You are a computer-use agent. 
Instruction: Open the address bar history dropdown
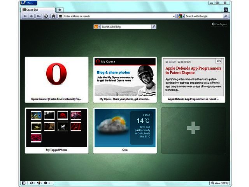point(174,16)
